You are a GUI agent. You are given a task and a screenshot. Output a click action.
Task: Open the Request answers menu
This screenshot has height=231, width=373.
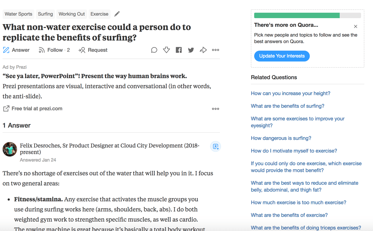[93, 50]
